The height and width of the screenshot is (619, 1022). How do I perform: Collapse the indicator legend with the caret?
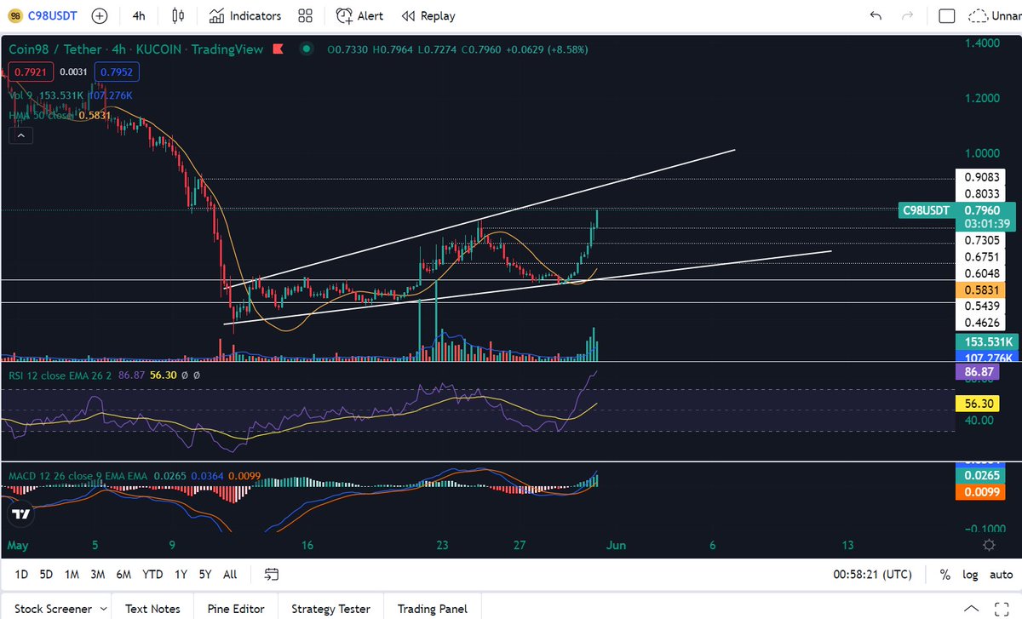click(21, 135)
